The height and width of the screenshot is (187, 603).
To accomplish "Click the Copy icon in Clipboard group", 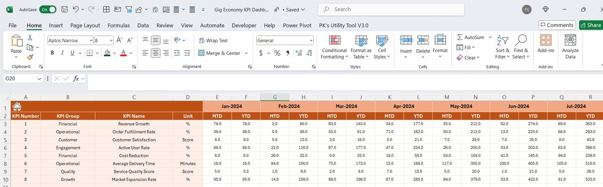I will [x=30, y=47].
